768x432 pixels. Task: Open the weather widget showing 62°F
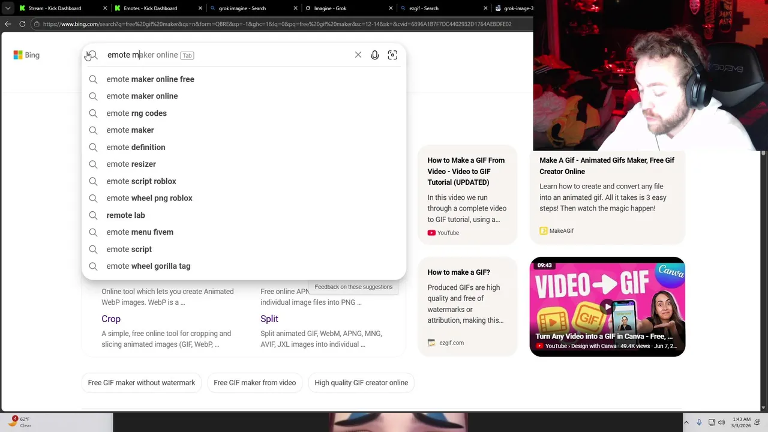20,422
